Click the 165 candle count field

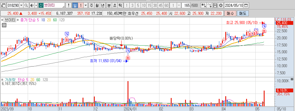[186, 5]
